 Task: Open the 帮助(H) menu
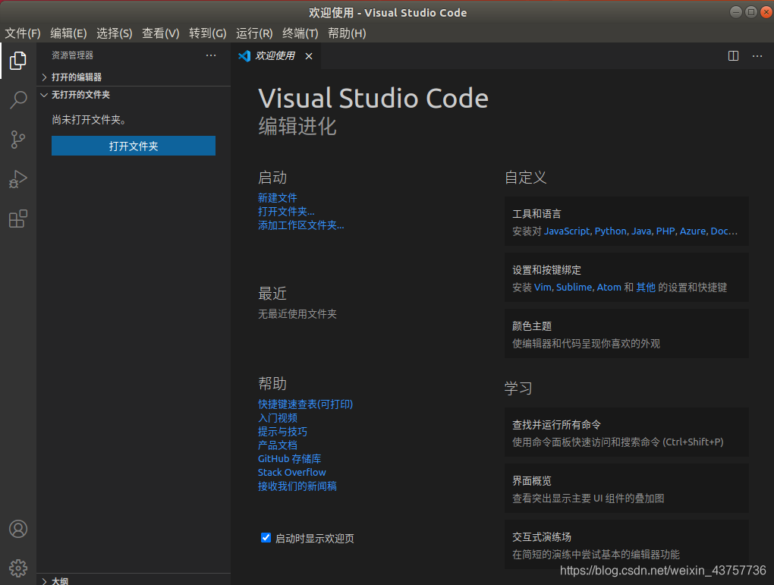pos(347,33)
